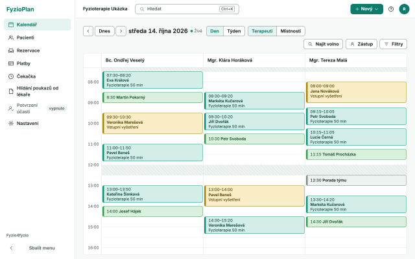Click Zástup button
The image size is (415, 259).
[361, 44]
